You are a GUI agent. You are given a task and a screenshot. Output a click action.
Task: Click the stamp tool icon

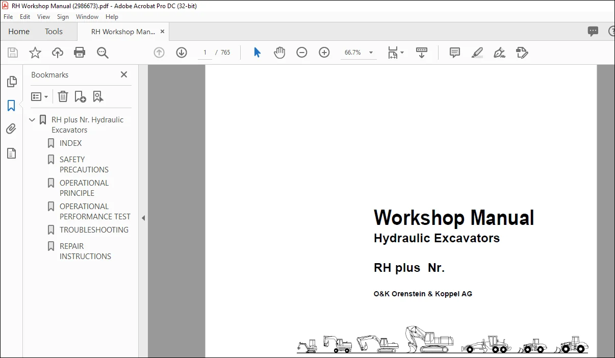click(522, 53)
